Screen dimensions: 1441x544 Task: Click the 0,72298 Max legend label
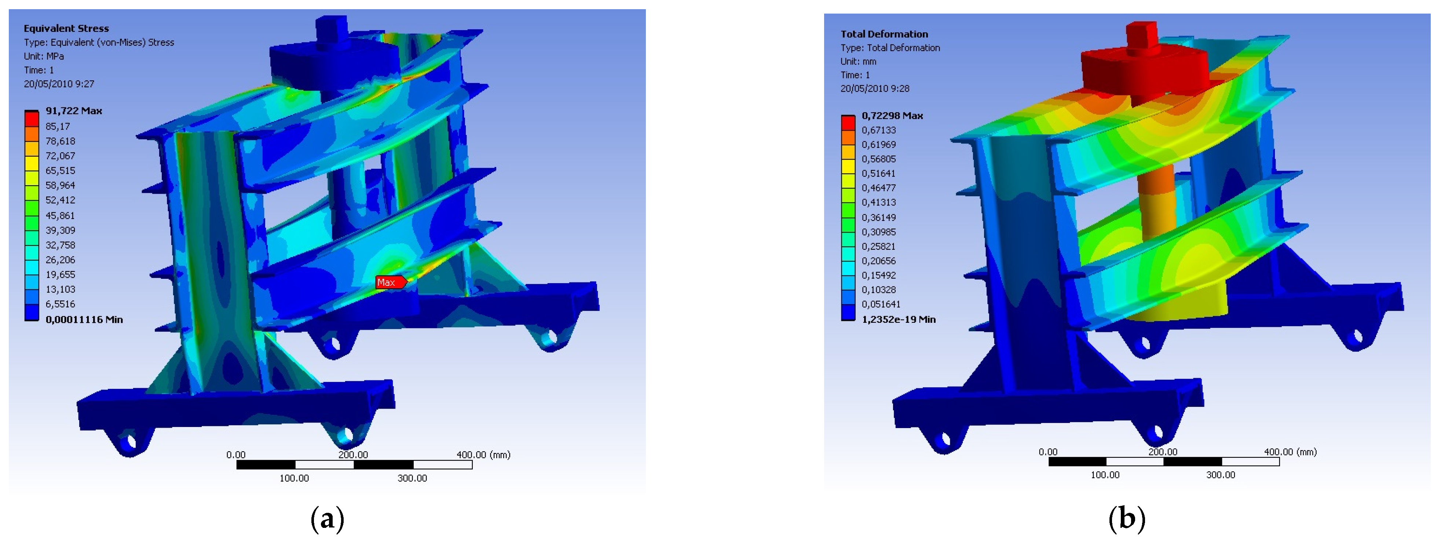(x=892, y=116)
